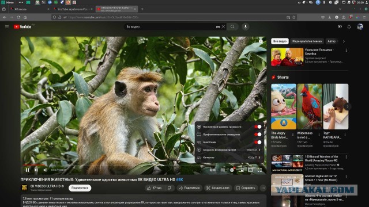Open browser downloads panel
The width and height of the screenshot is (369, 207).
point(329,17)
